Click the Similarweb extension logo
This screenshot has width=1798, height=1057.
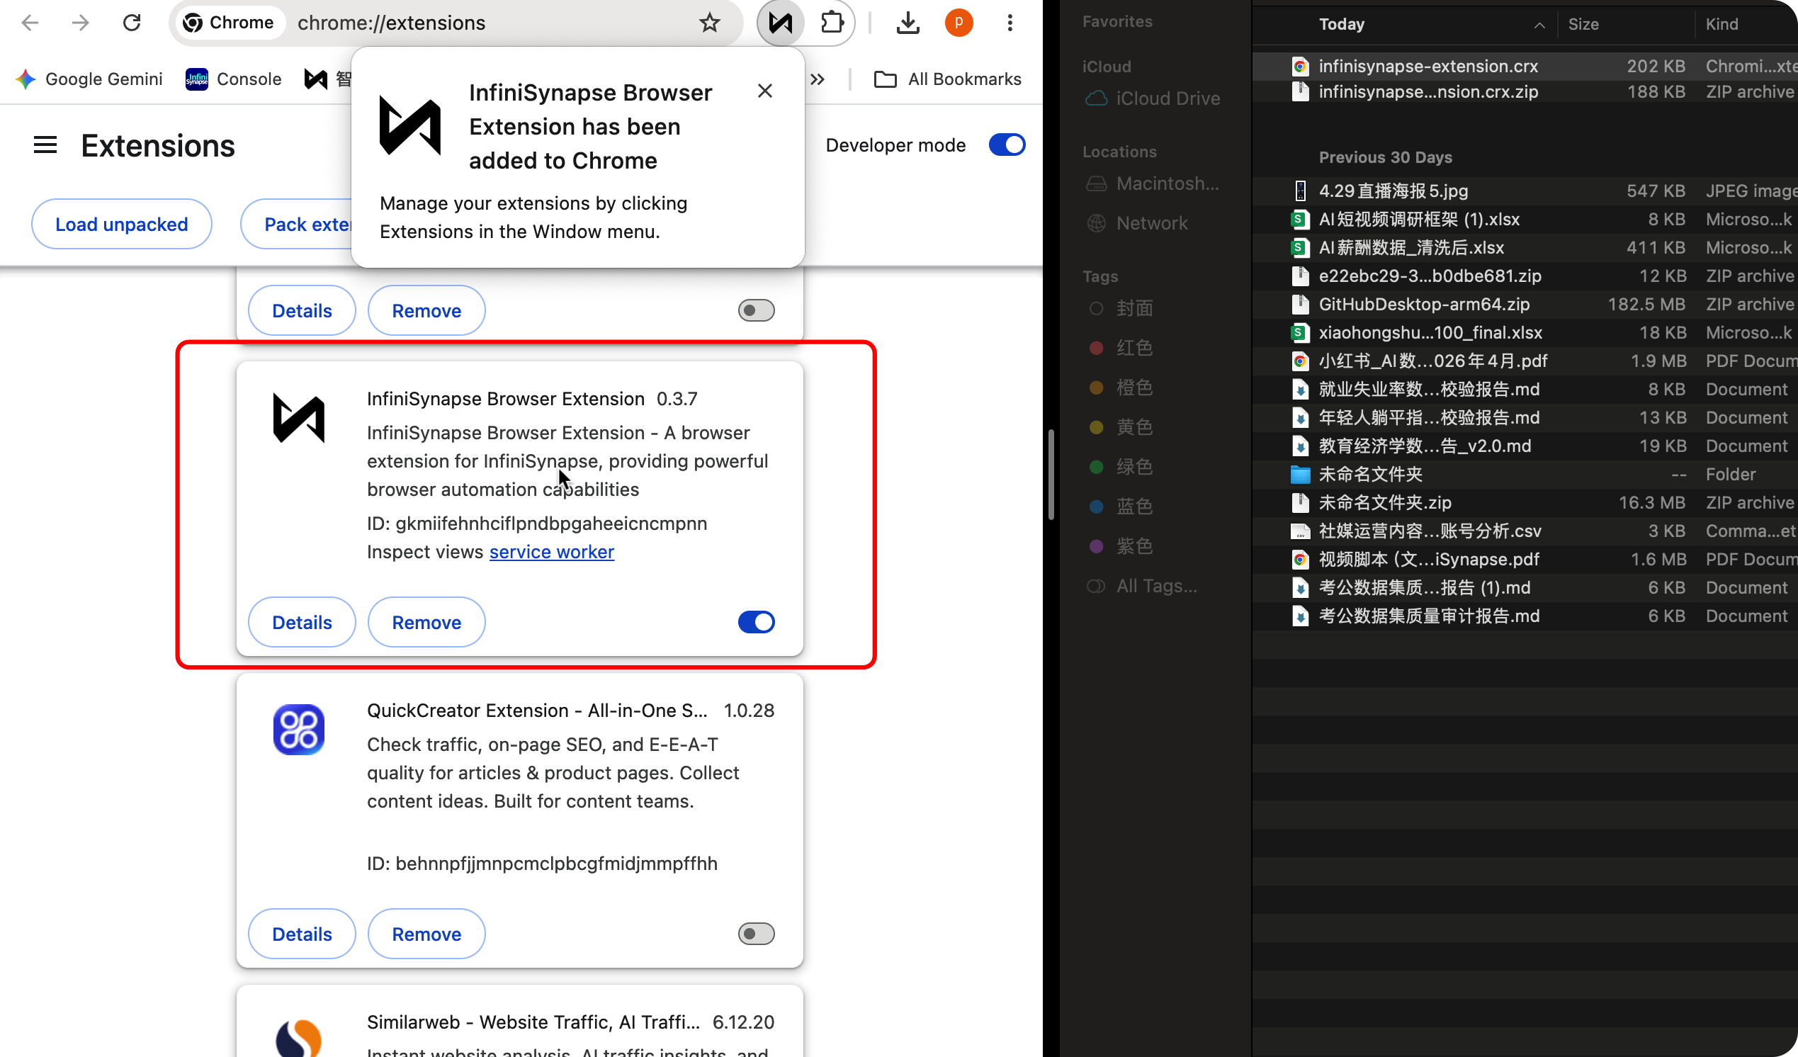coord(299,1038)
